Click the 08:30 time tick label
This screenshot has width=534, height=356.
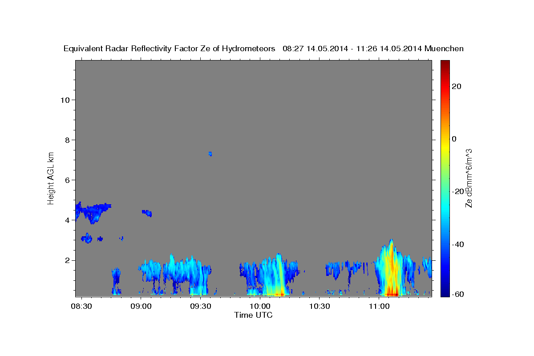click(81, 307)
